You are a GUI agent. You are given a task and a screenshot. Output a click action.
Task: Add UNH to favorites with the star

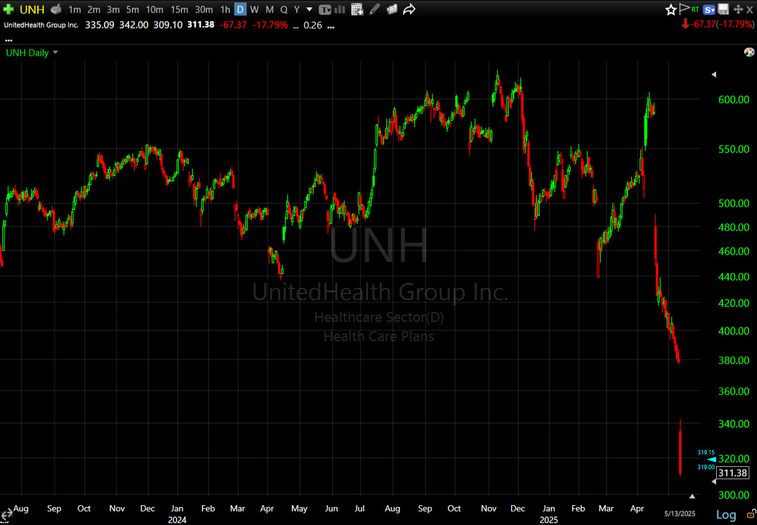[x=671, y=9]
